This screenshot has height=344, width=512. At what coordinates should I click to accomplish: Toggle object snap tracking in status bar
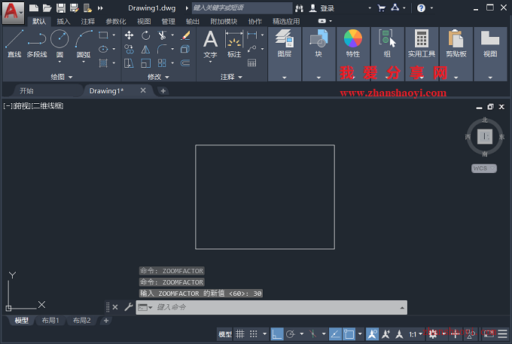tap(335, 334)
